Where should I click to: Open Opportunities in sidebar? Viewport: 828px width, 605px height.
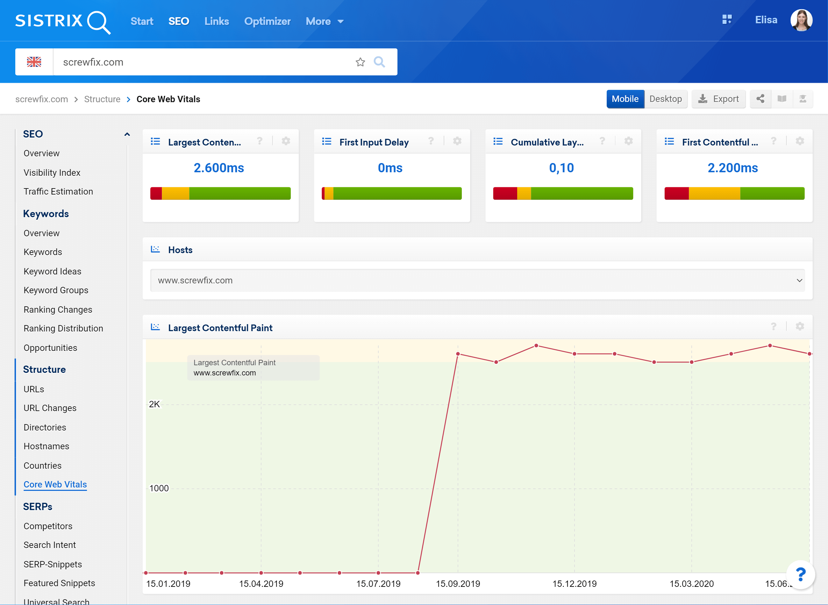pyautogui.click(x=51, y=348)
